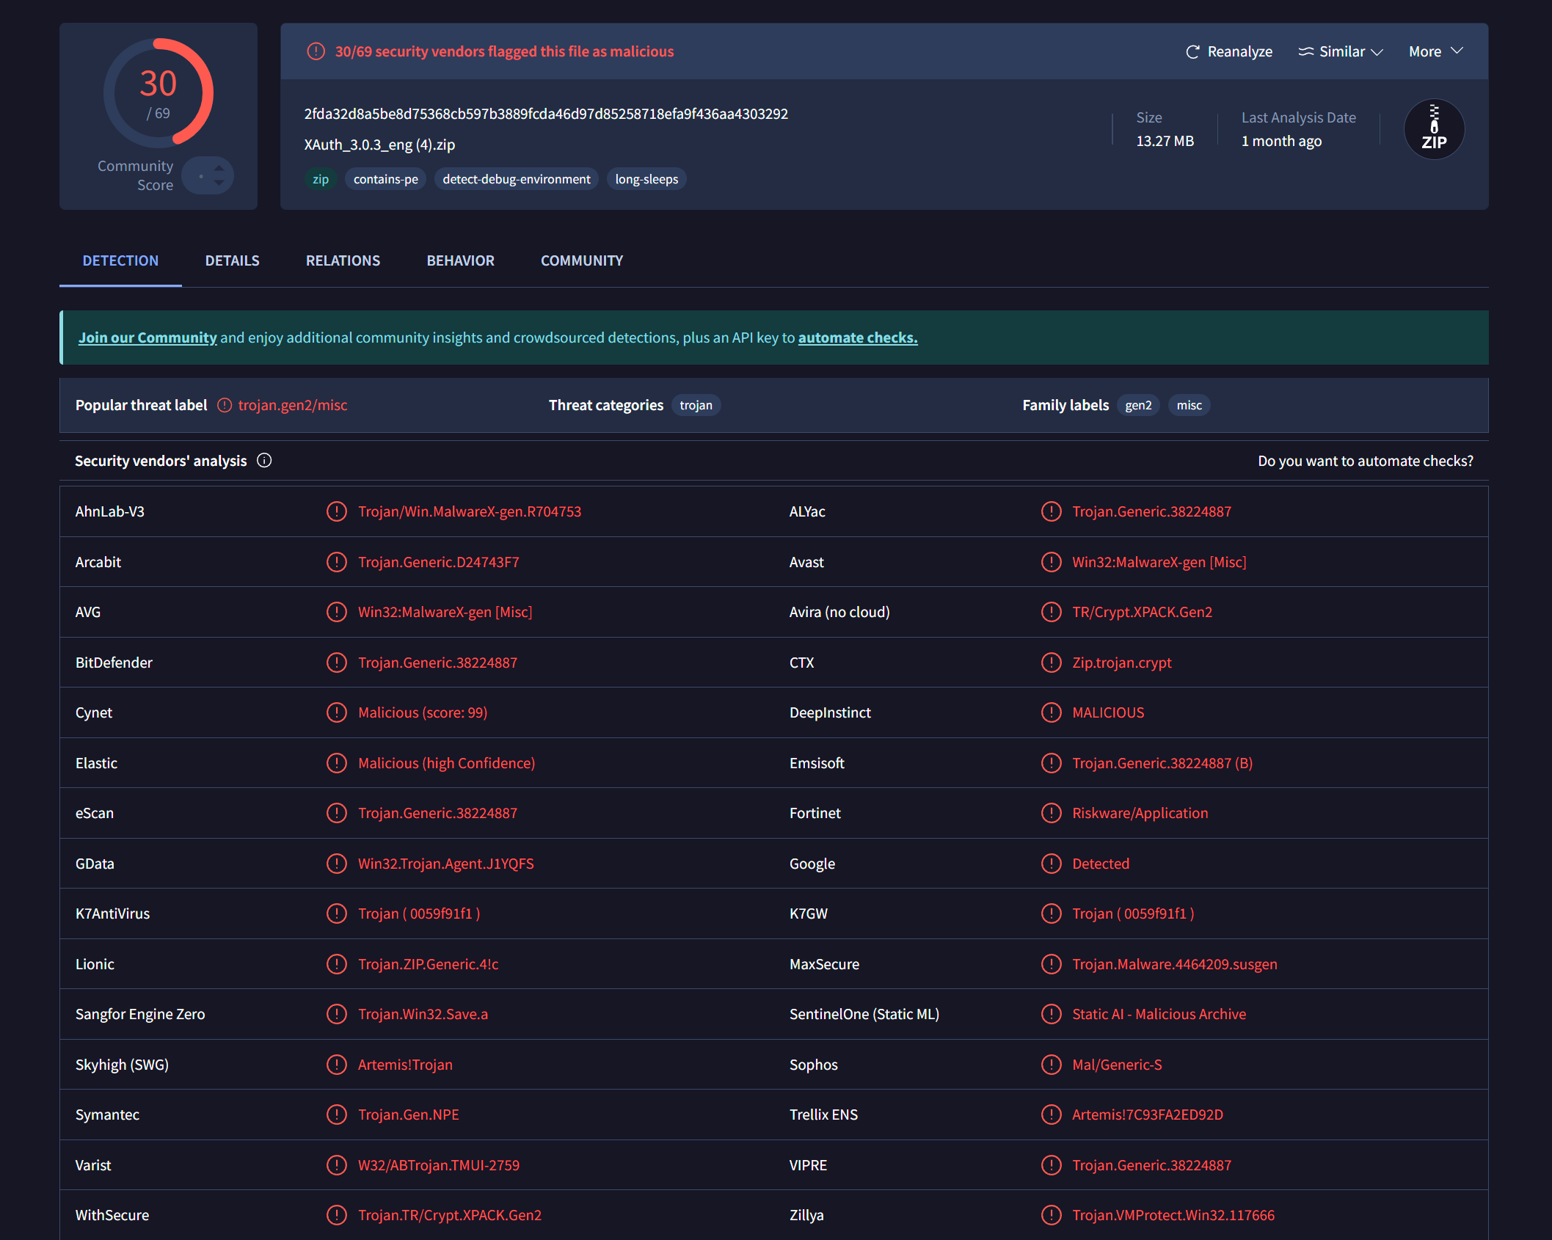1552x1240 pixels.
Task: Vote down on Community Score
Action: pyautogui.click(x=219, y=183)
